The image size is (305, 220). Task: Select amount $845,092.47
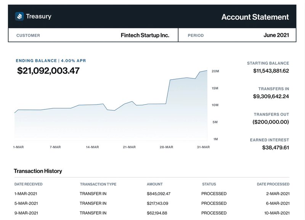[x=159, y=194]
